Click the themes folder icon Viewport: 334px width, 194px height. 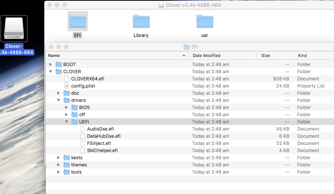tap(67, 165)
